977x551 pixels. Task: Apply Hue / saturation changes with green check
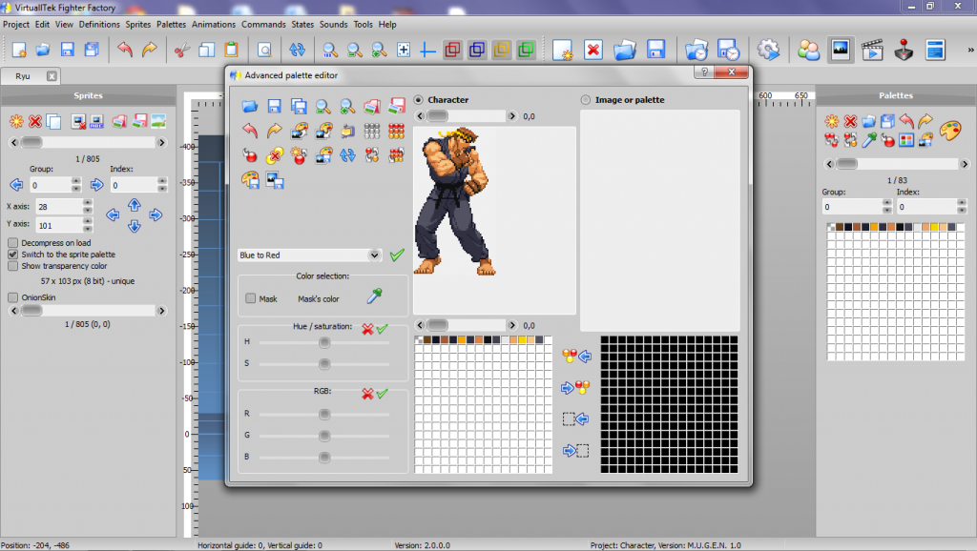[x=382, y=328]
